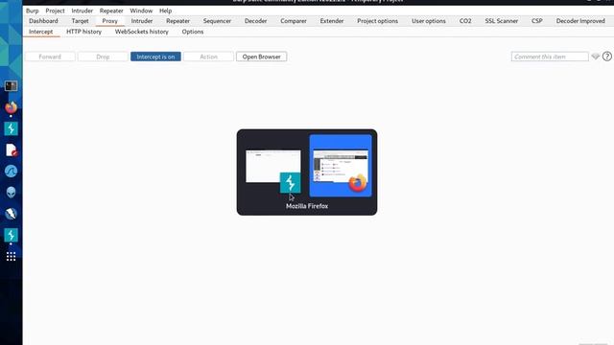This screenshot has height=345, width=614.
Task: Open the Burp menu
Action: tap(32, 11)
